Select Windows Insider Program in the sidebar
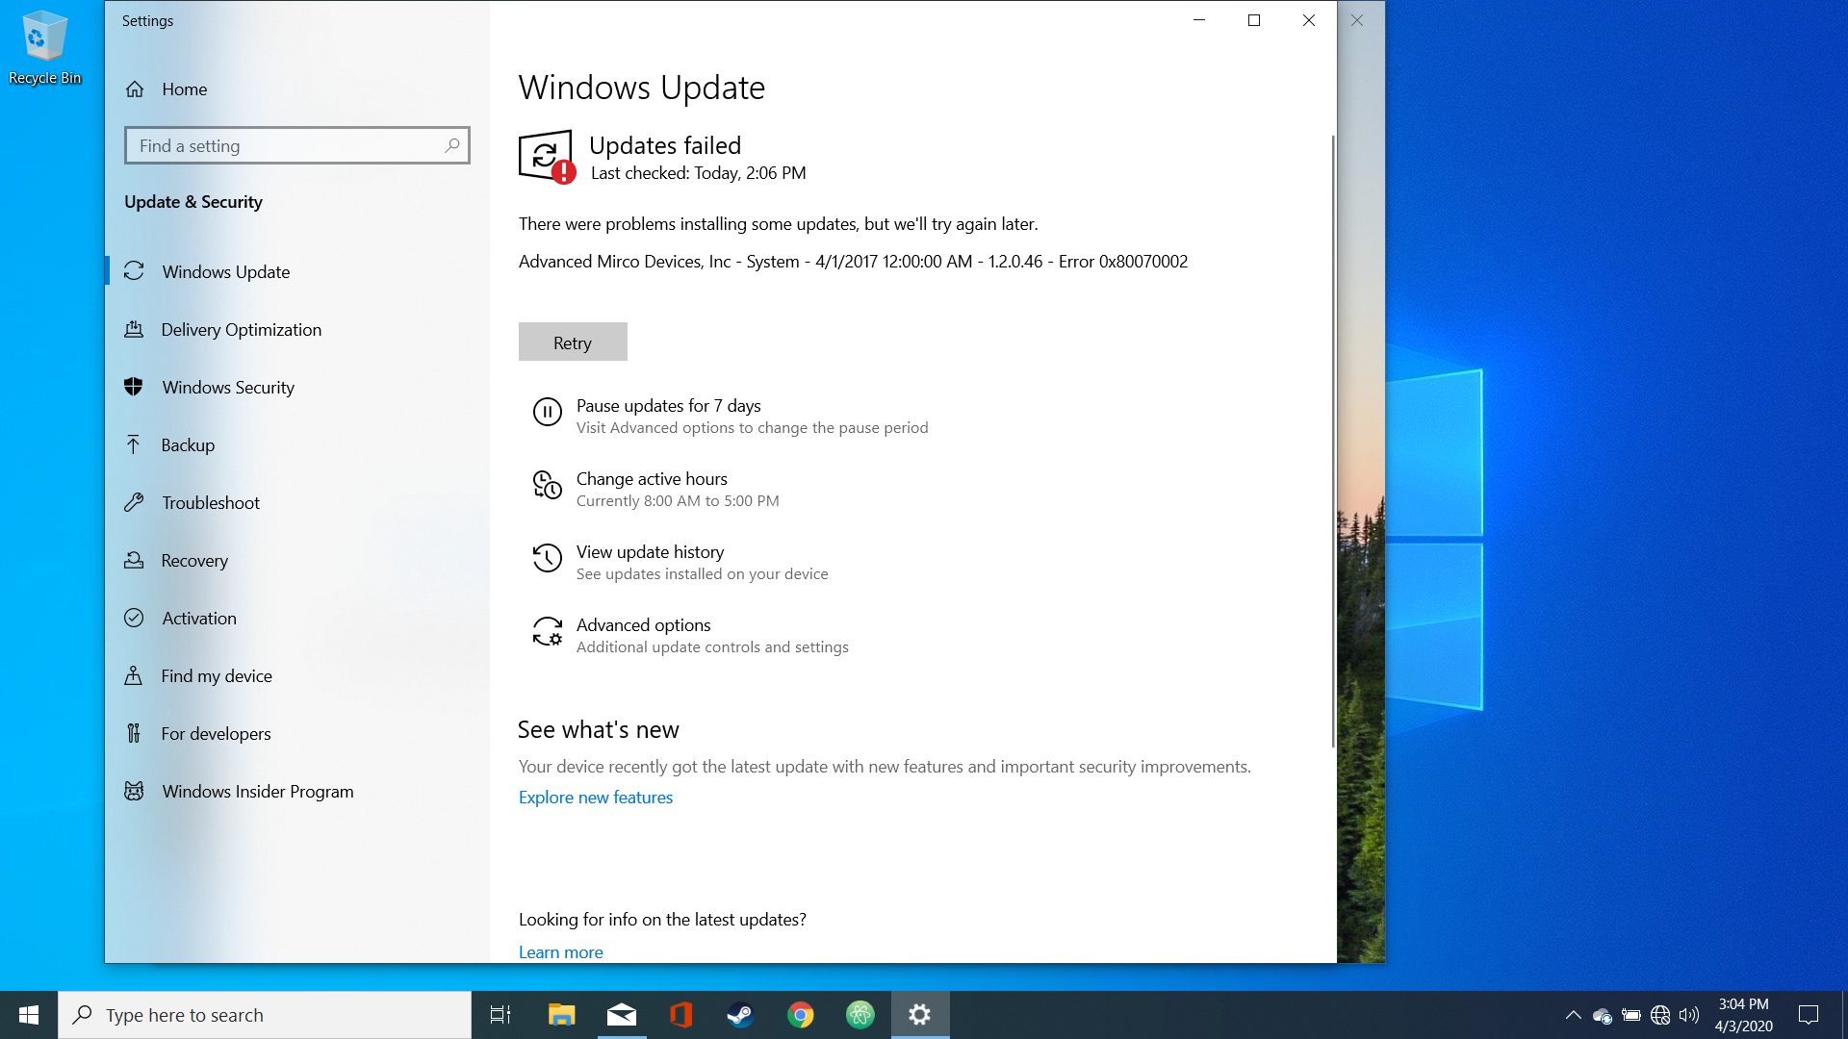 (x=297, y=791)
